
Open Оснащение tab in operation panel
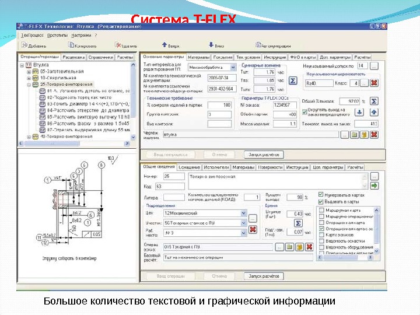189,167
